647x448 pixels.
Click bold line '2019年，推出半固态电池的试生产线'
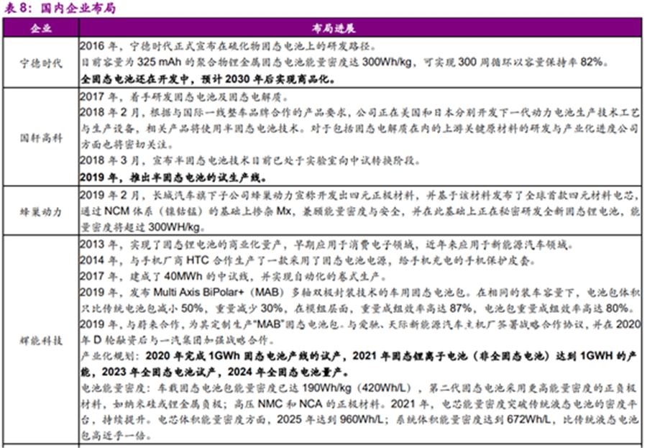(173, 177)
